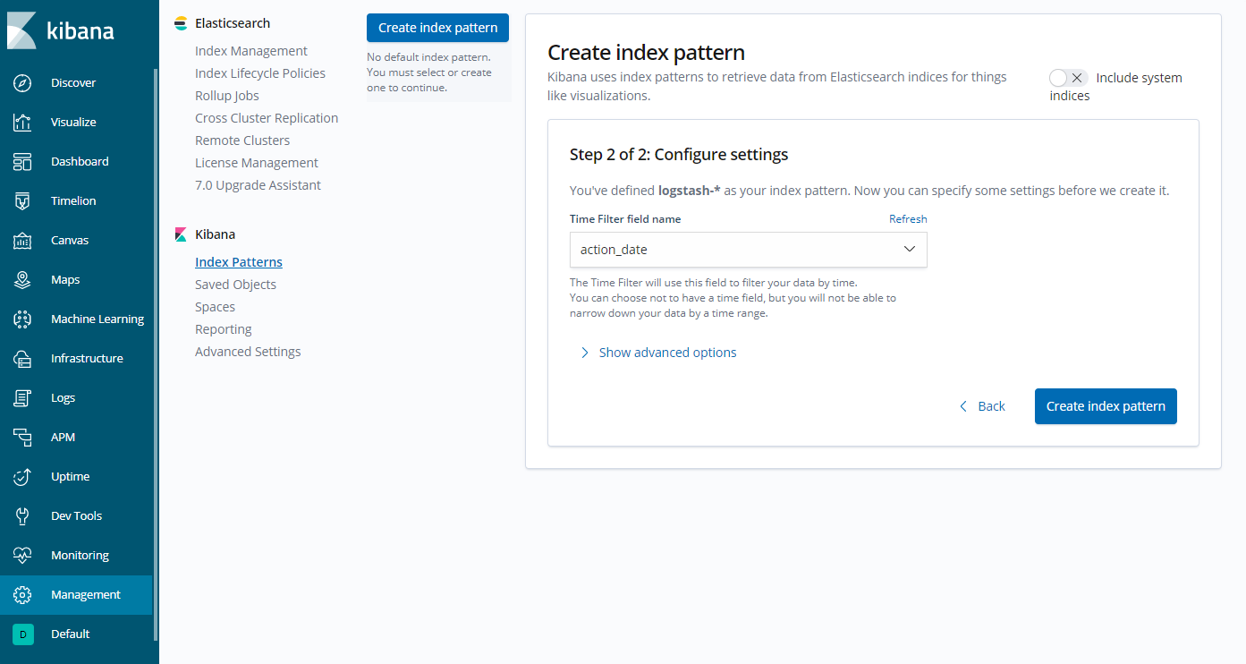Viewport: 1246px width, 664px height.
Task: Open APM icon in sidebar
Action: point(23,437)
